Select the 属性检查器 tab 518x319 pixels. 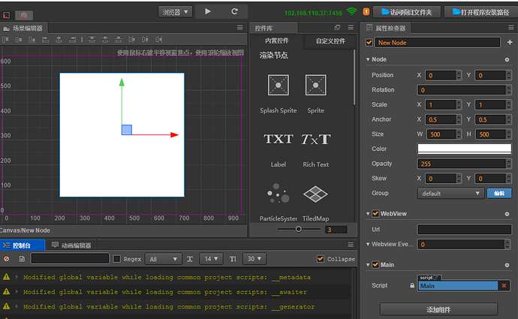click(x=386, y=28)
